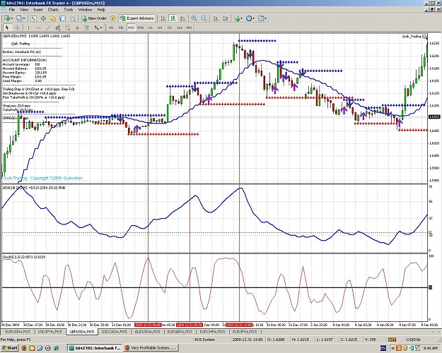Switch timeframe to M5

coord(121,28)
